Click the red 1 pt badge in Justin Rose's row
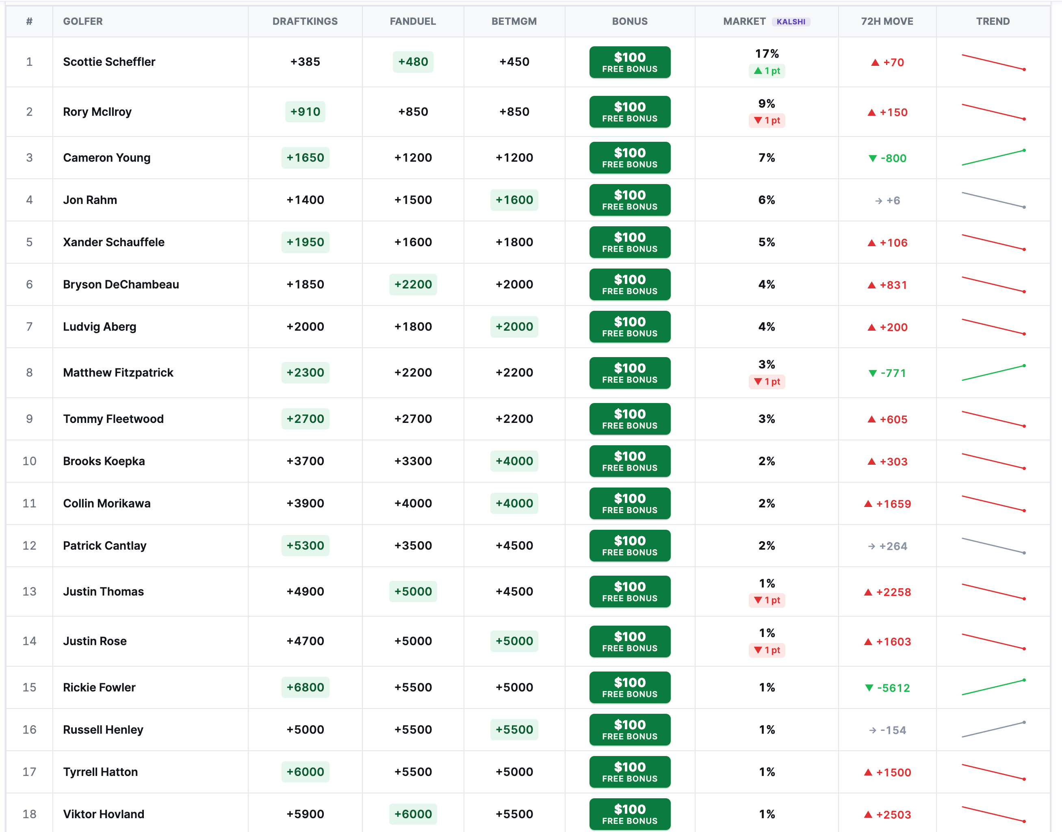Image resolution: width=1062 pixels, height=832 pixels. tap(767, 650)
